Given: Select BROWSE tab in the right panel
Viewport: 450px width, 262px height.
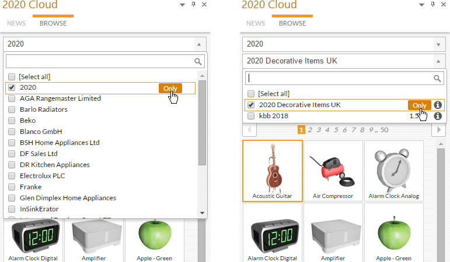Looking at the screenshot, I should pyautogui.click(x=292, y=23).
